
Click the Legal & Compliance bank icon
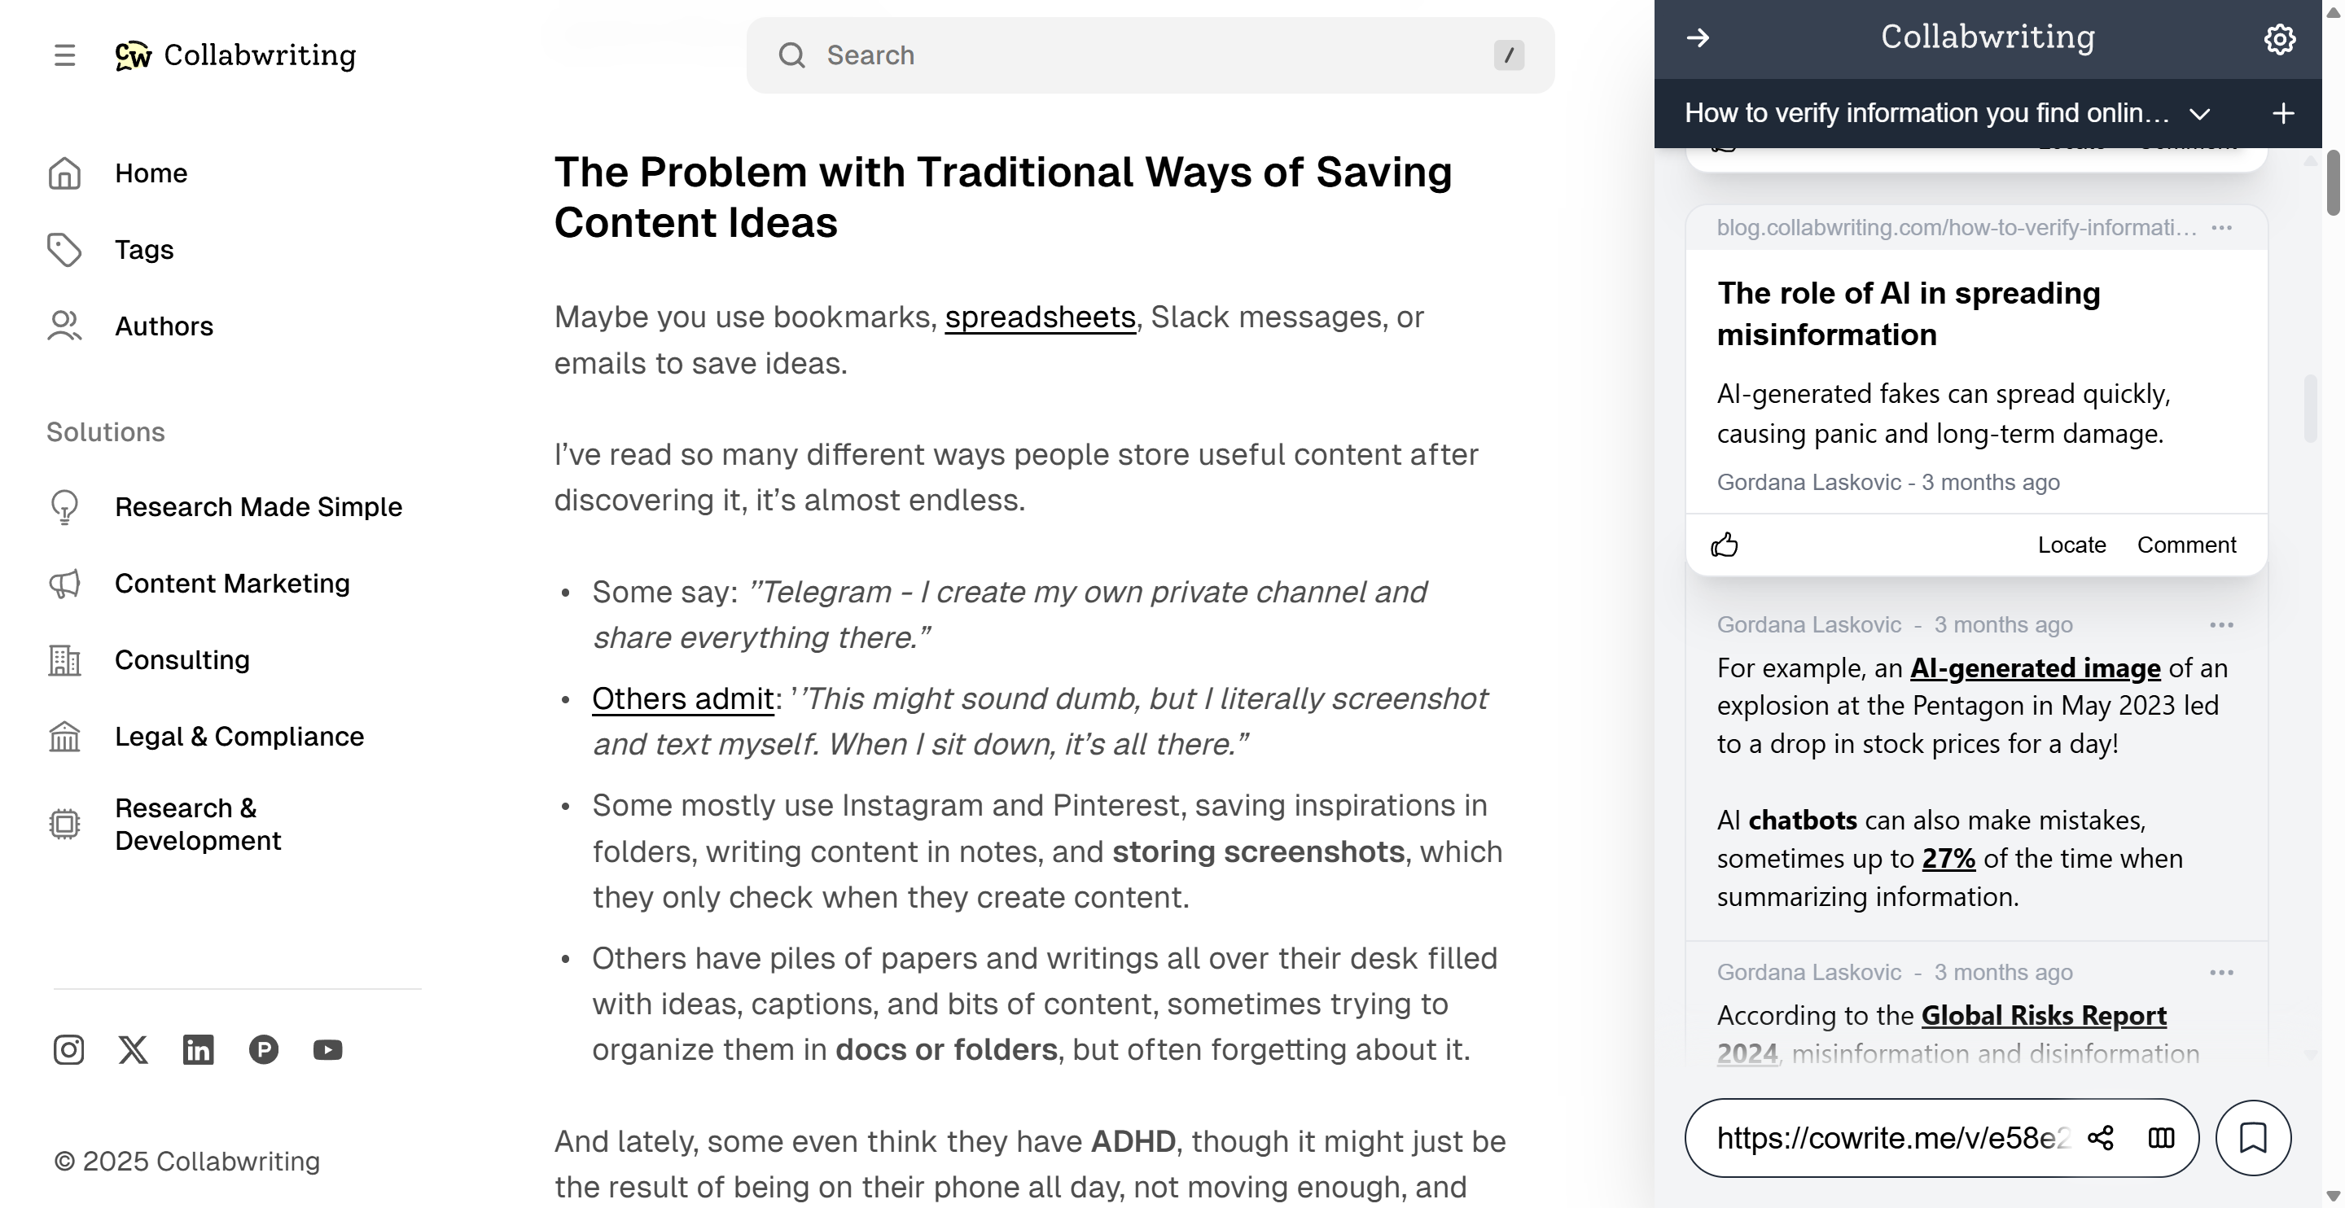pos(64,737)
